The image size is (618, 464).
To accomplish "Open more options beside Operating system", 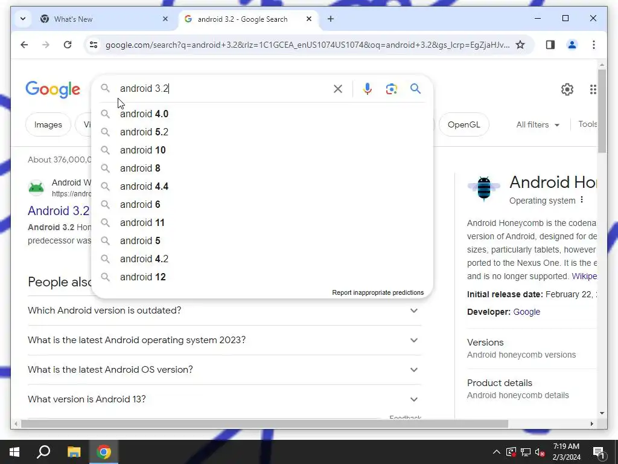I will (x=582, y=200).
